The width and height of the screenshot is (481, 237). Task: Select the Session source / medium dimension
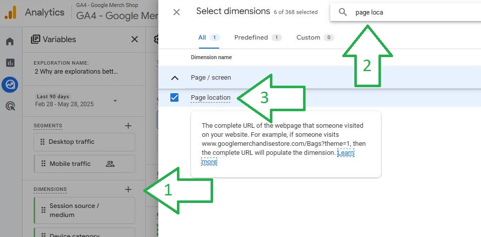point(84,210)
